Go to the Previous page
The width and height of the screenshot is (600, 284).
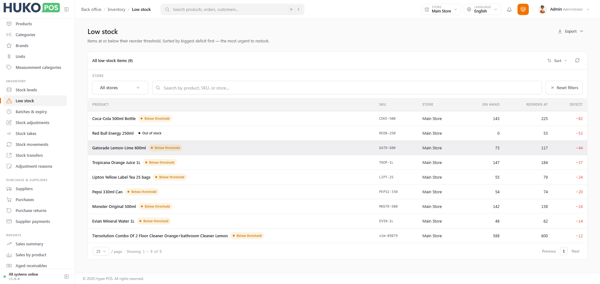coord(549,251)
